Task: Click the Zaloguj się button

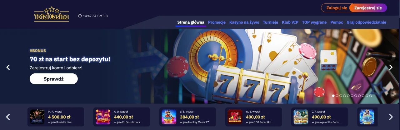Action: point(337,8)
